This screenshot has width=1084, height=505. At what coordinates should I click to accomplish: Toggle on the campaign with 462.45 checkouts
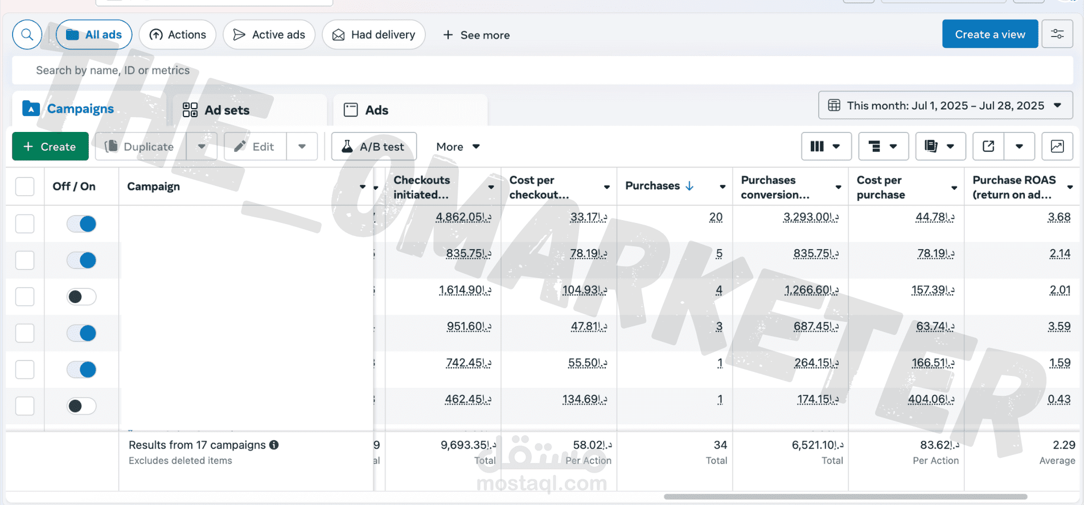coord(81,406)
